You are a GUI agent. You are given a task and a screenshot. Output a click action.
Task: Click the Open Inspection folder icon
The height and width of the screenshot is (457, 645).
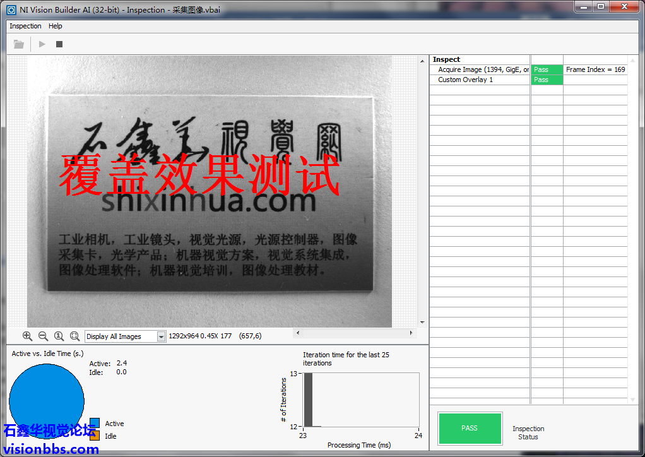click(x=19, y=44)
